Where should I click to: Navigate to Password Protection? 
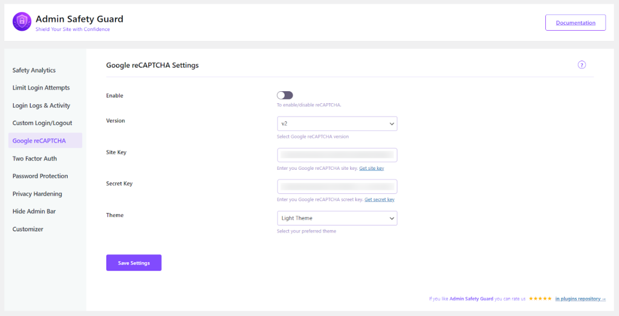[40, 176]
